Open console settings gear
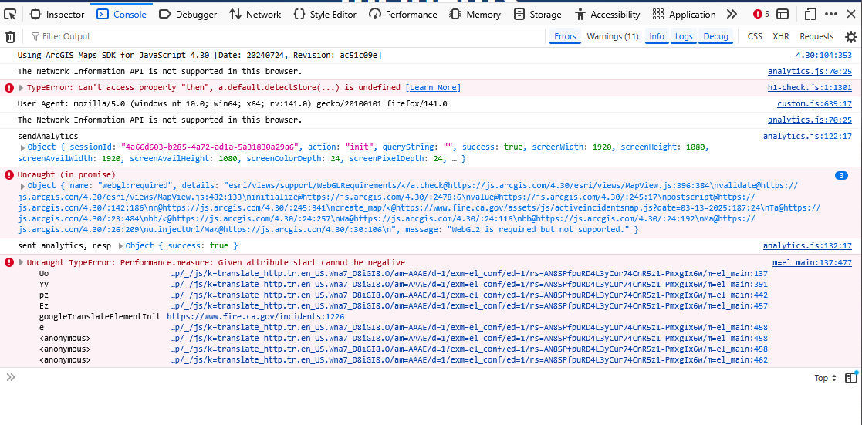The height and width of the screenshot is (425, 862). click(x=850, y=36)
